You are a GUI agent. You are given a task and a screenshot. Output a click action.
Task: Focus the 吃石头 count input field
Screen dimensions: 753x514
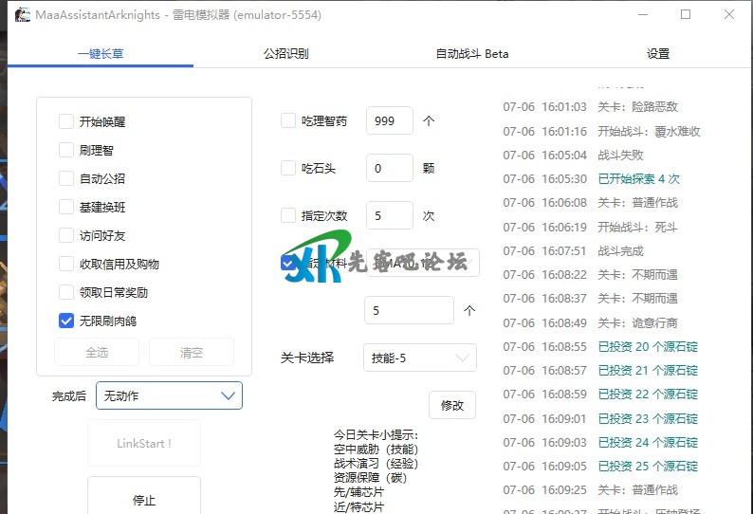[389, 168]
